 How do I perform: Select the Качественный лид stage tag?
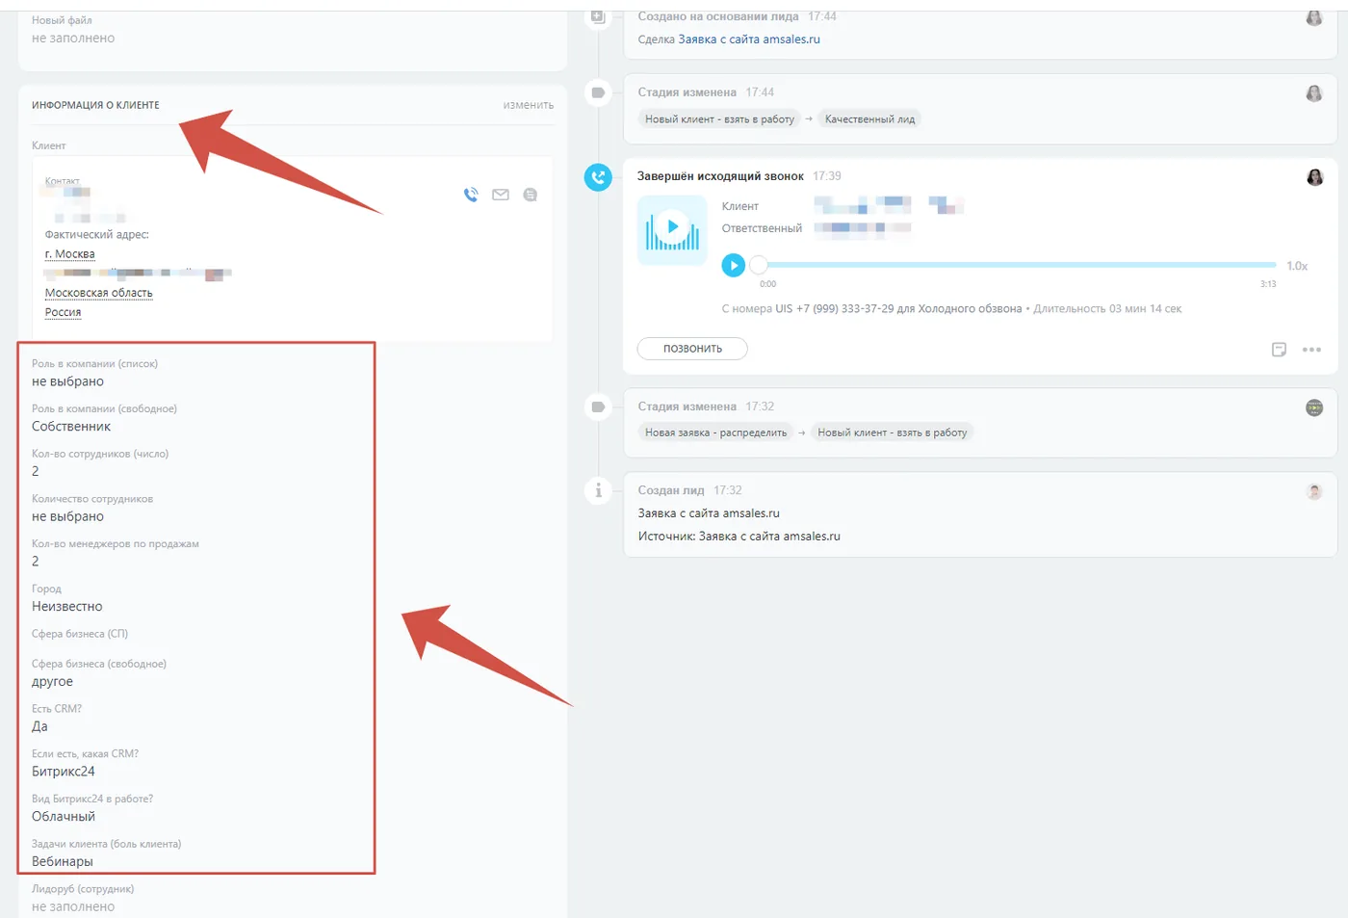[x=869, y=119]
